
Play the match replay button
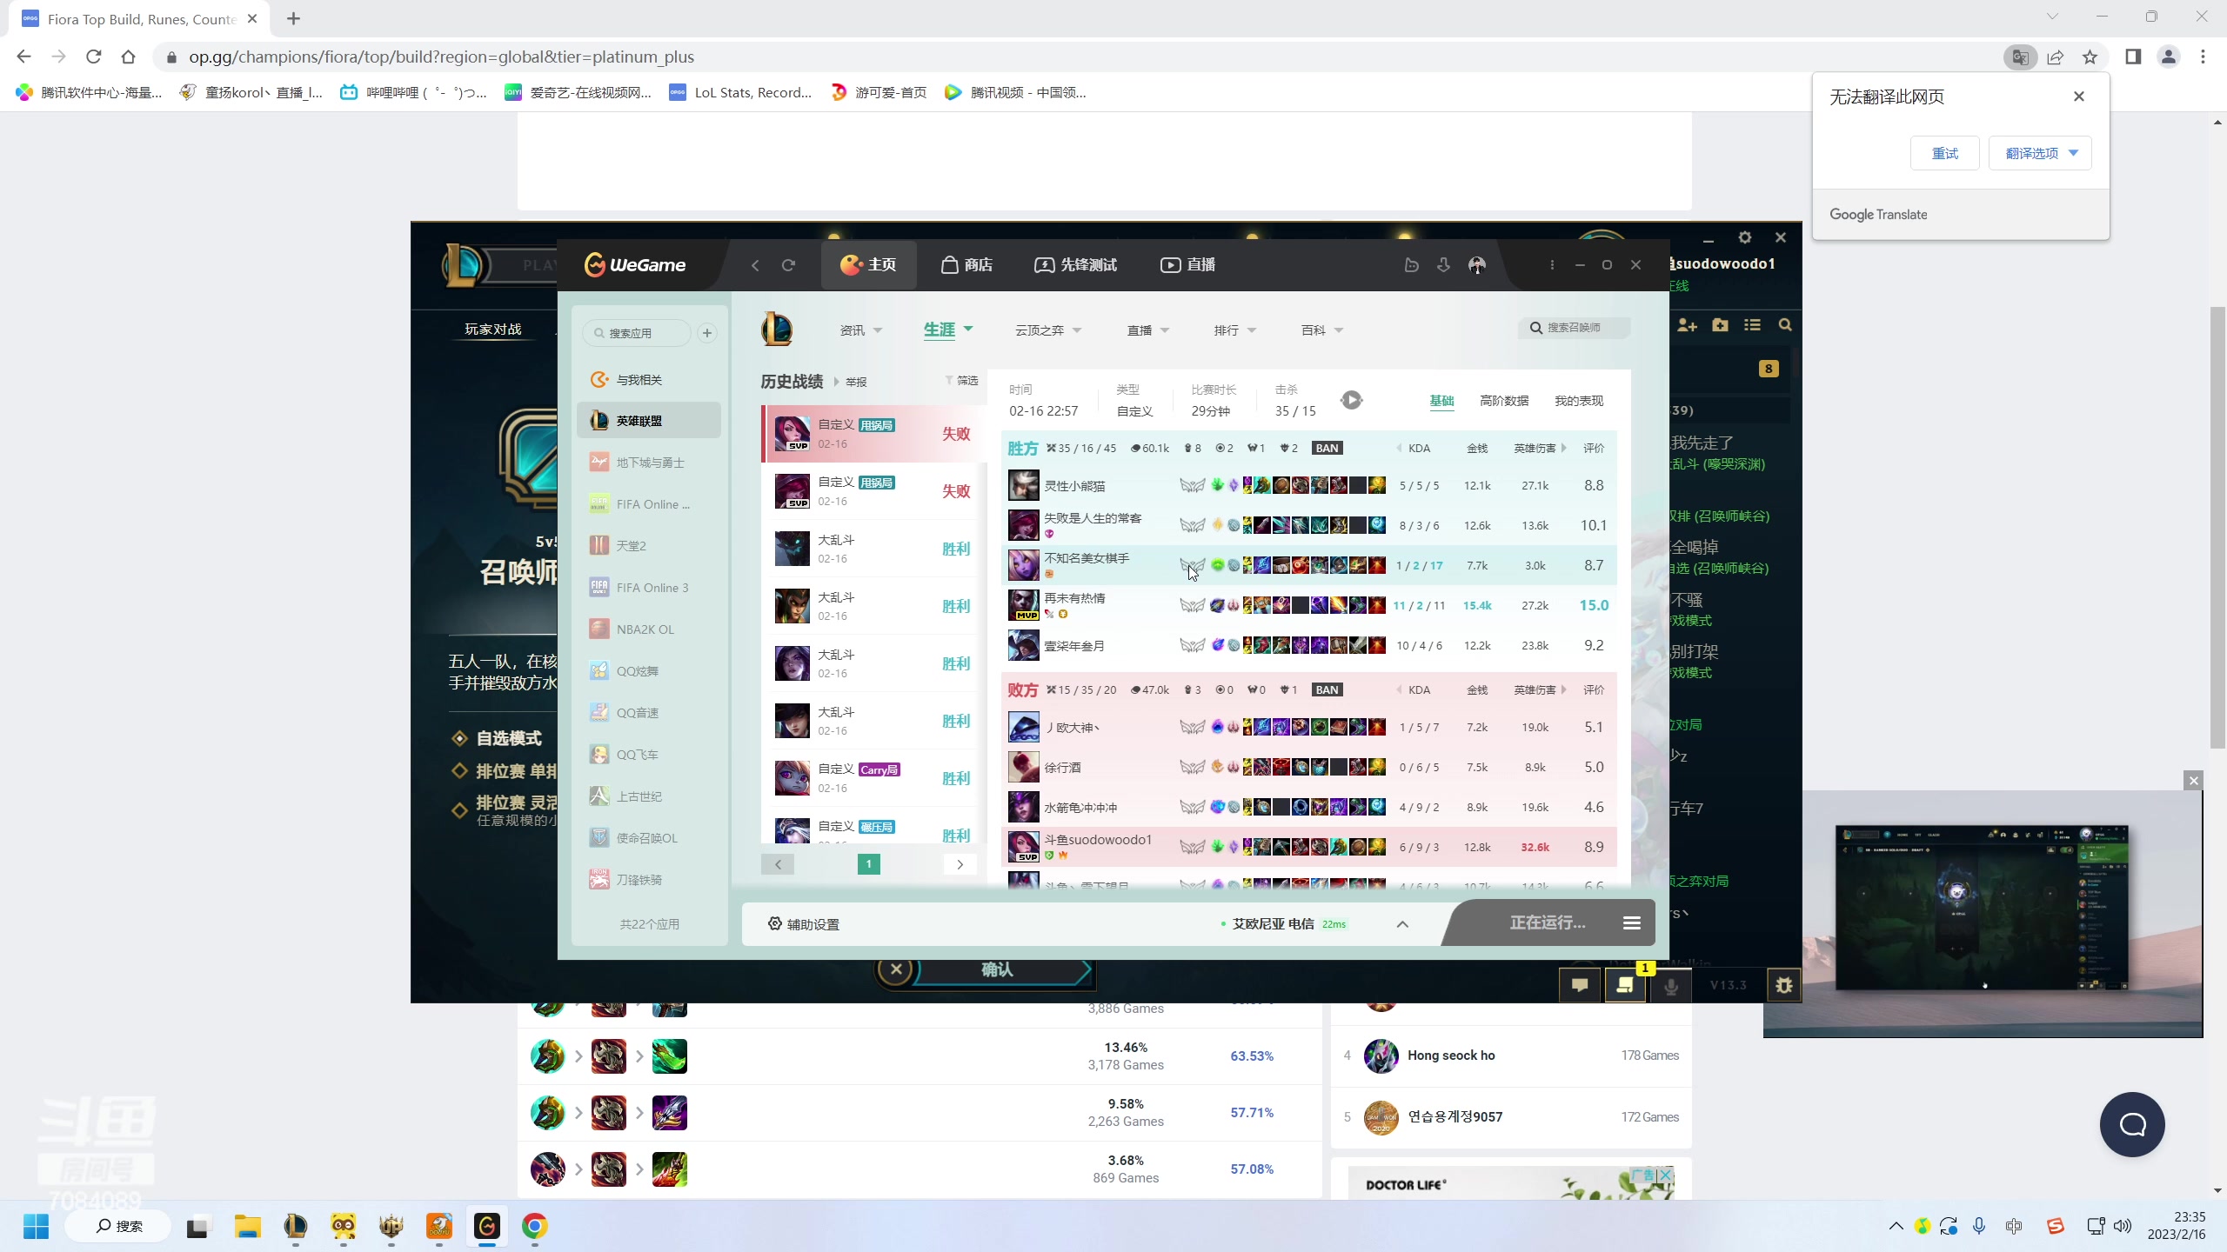pos(1351,400)
